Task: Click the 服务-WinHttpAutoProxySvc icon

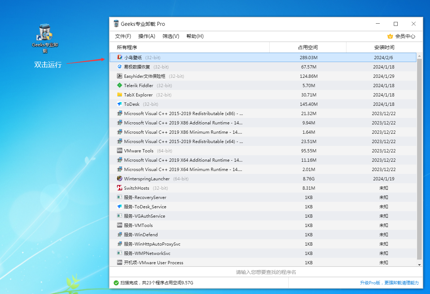Action: [x=119, y=244]
